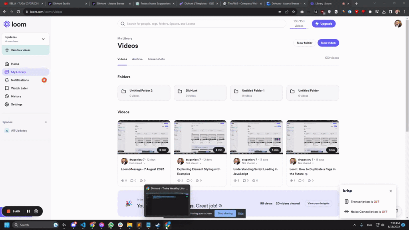Open Notifications in sidebar

(x=26, y=80)
